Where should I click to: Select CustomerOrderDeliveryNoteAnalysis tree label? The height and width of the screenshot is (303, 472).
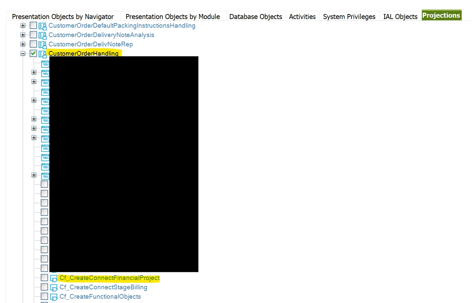[x=101, y=35]
